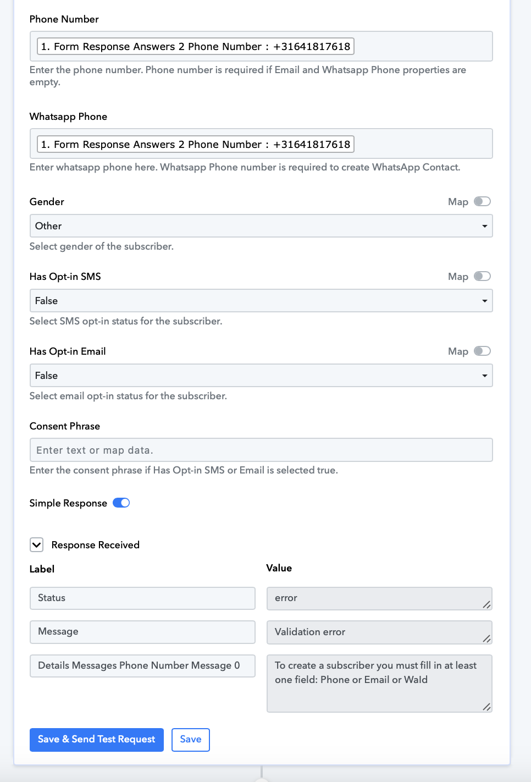The width and height of the screenshot is (531, 782).
Task: Click the Save button
Action: [191, 740]
